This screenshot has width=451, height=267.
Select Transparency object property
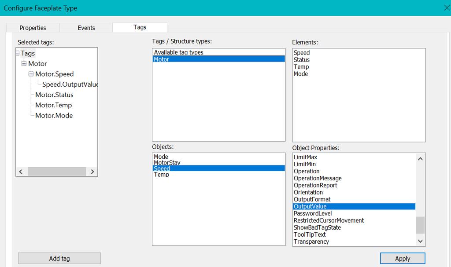tap(311, 242)
